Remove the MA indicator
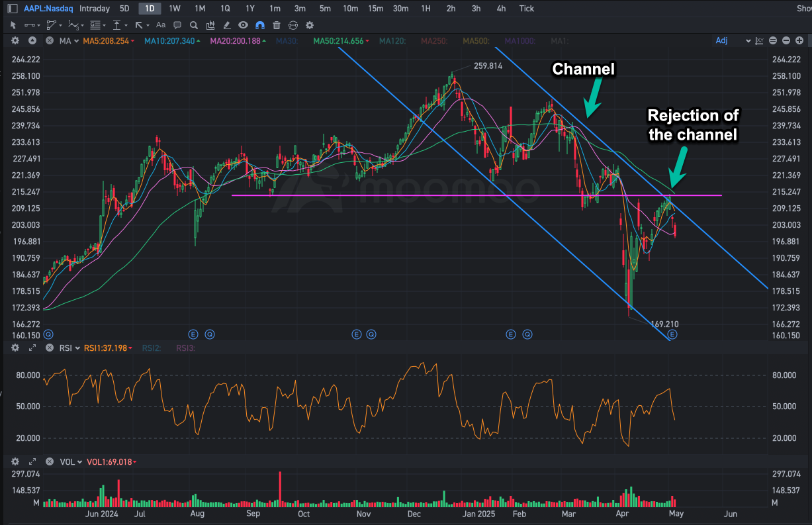The image size is (812, 525). (x=49, y=41)
